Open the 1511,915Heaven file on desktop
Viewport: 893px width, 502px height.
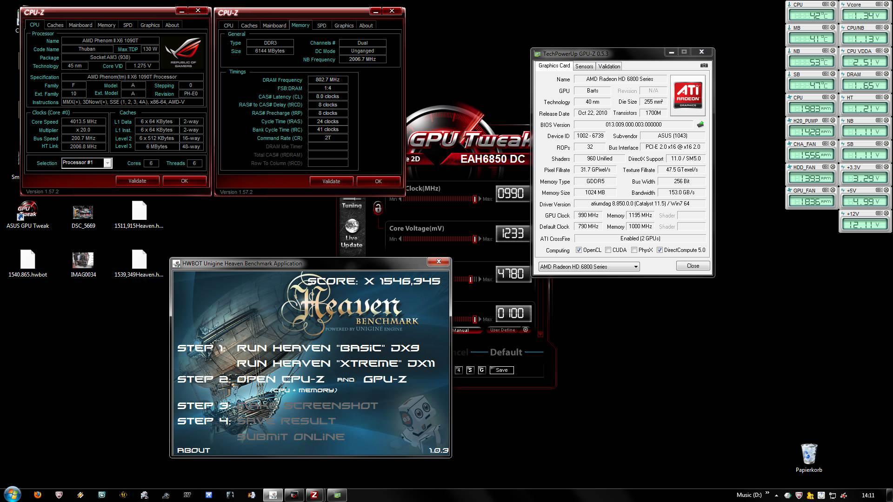point(139,215)
